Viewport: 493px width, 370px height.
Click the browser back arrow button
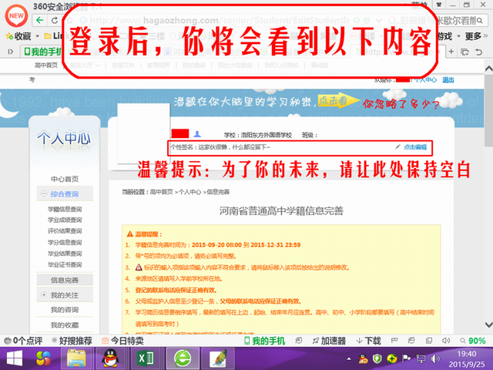click(x=39, y=21)
